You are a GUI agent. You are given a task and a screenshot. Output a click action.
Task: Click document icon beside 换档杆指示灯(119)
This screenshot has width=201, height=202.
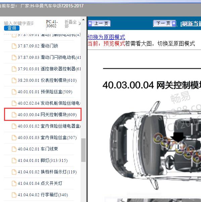pos(14,172)
